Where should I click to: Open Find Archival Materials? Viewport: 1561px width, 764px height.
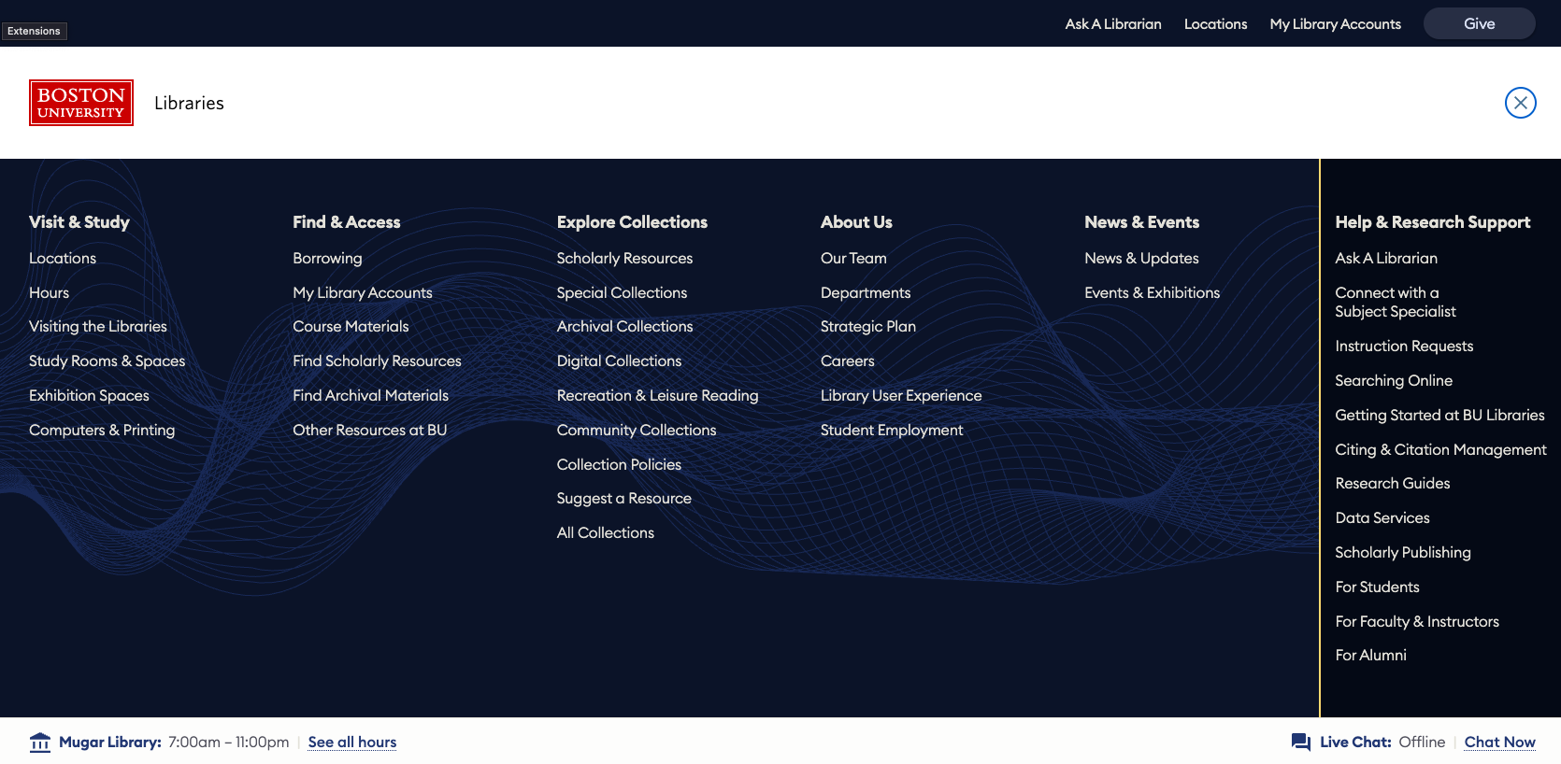click(370, 395)
